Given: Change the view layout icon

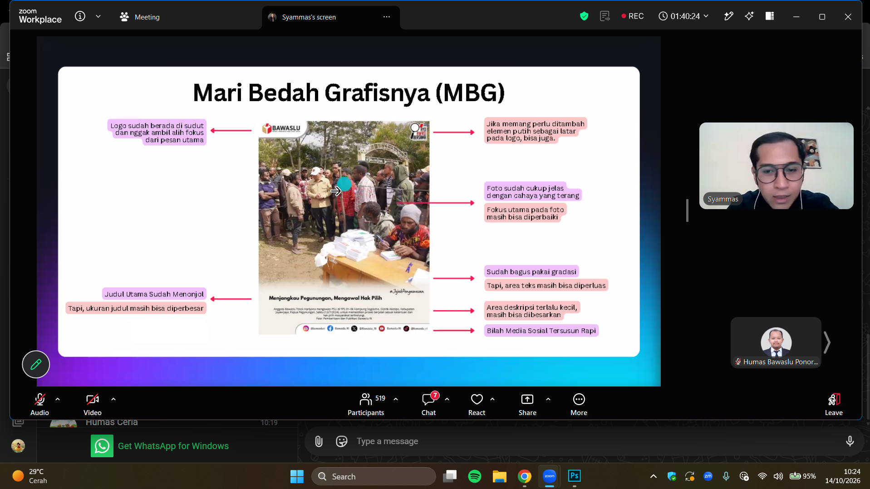Looking at the screenshot, I should 770,16.
